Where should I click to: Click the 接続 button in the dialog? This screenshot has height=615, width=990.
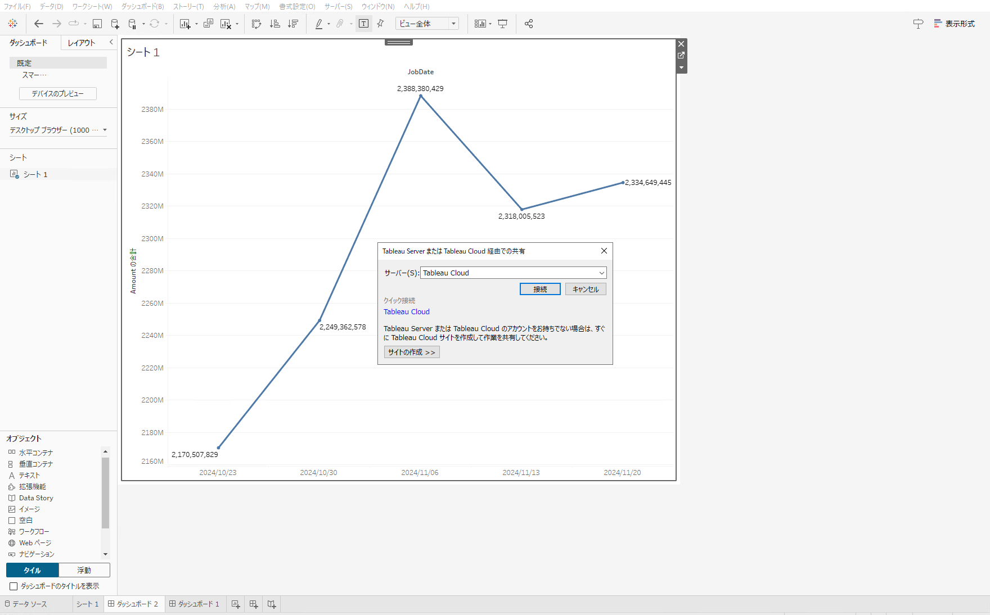coord(539,288)
